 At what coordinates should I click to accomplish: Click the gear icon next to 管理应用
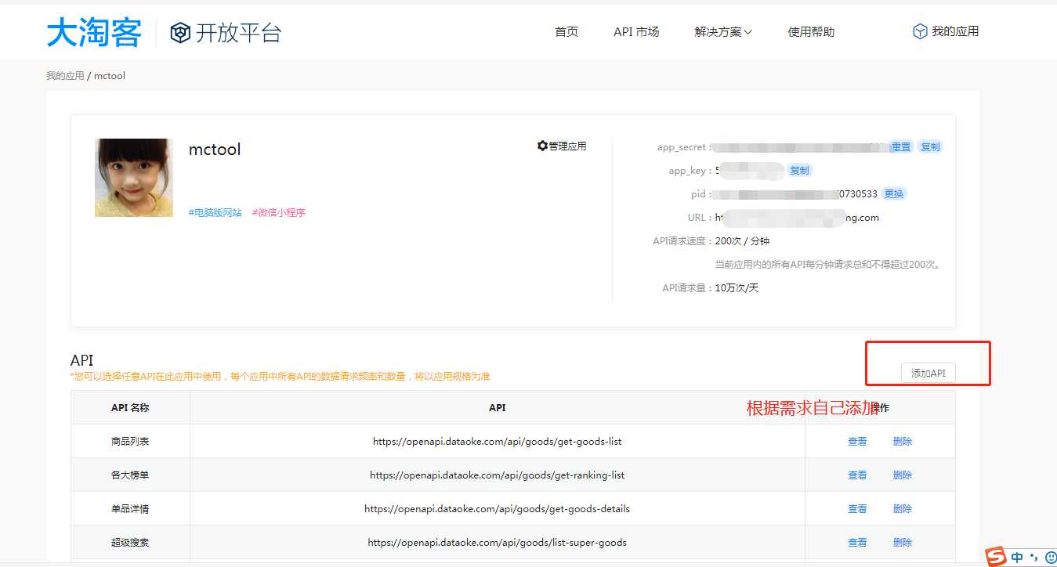tap(542, 146)
